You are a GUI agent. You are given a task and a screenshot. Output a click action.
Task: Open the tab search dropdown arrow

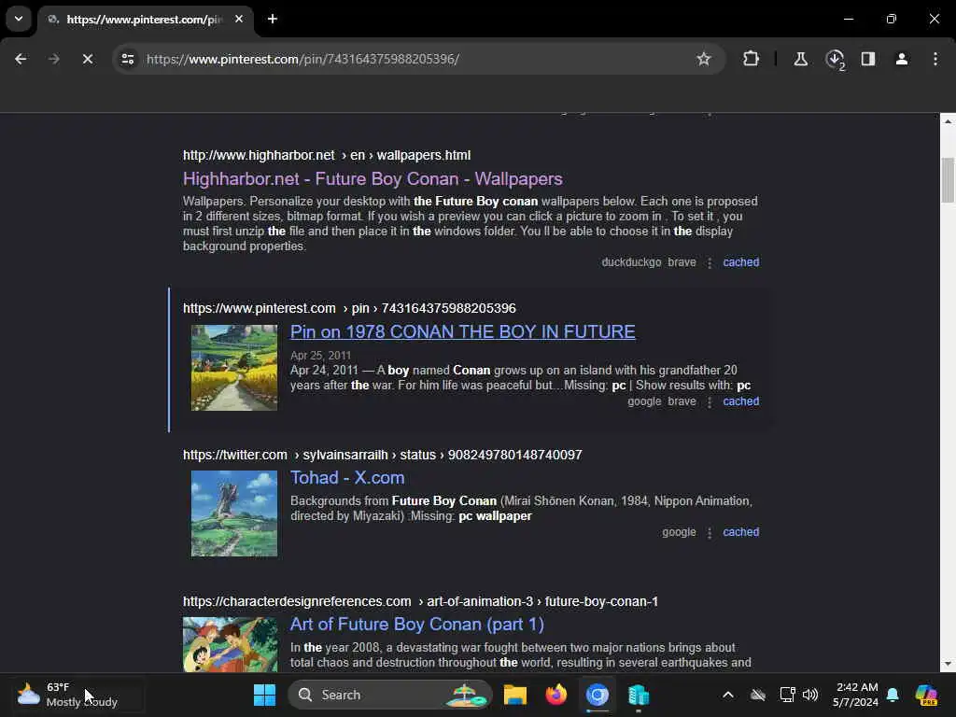(x=19, y=19)
